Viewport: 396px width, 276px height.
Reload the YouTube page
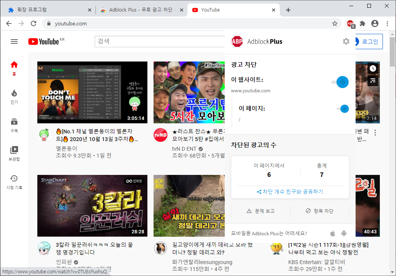(33, 24)
